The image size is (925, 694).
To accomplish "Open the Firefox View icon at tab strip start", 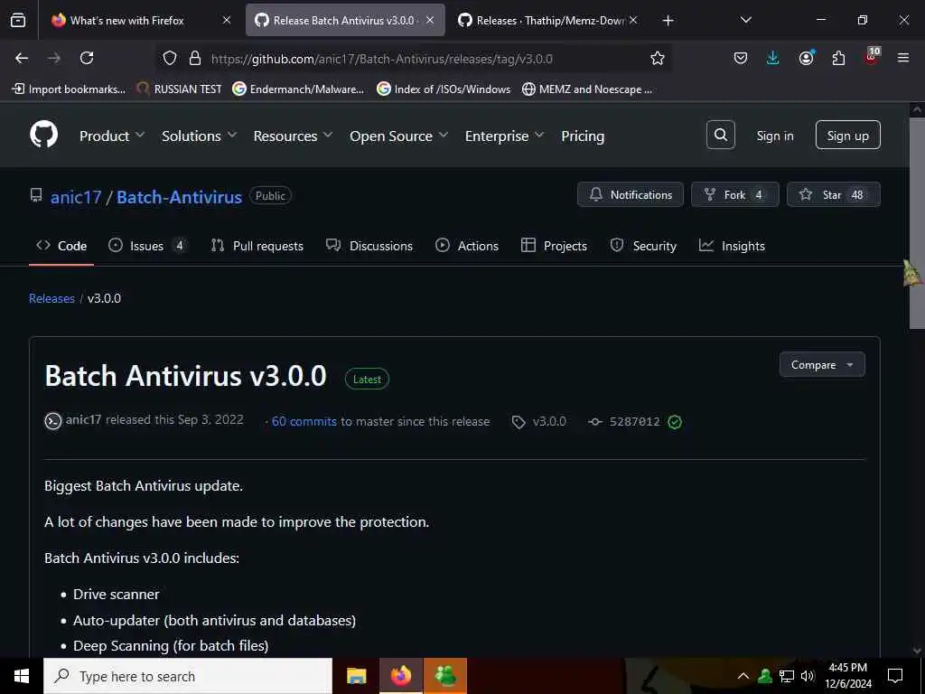I will point(18,20).
